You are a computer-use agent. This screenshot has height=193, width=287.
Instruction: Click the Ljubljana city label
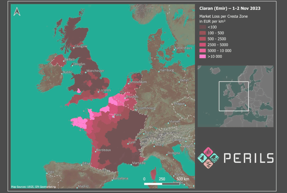179,140
